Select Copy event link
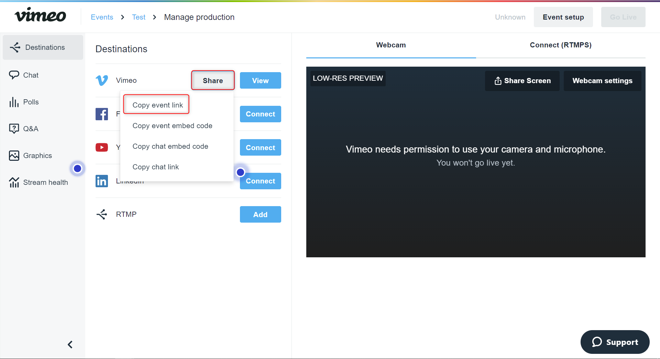This screenshot has height=359, width=660. pyautogui.click(x=158, y=105)
